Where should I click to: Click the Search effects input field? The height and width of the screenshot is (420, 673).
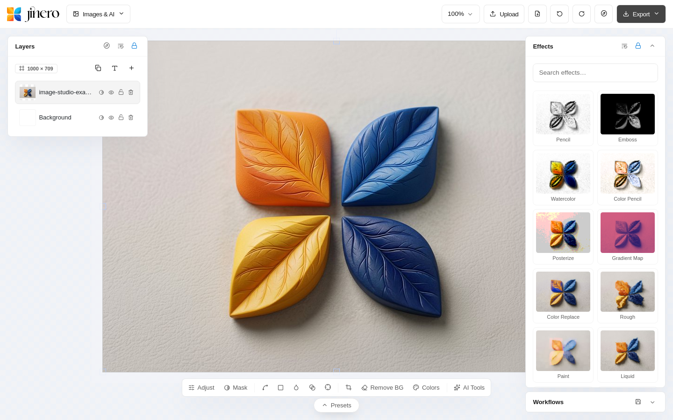point(595,73)
